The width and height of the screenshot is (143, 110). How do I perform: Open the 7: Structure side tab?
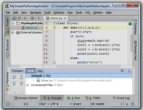coord(7,49)
